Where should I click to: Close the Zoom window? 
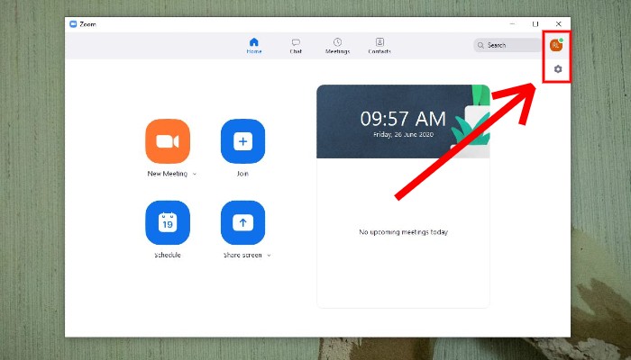coord(558,24)
